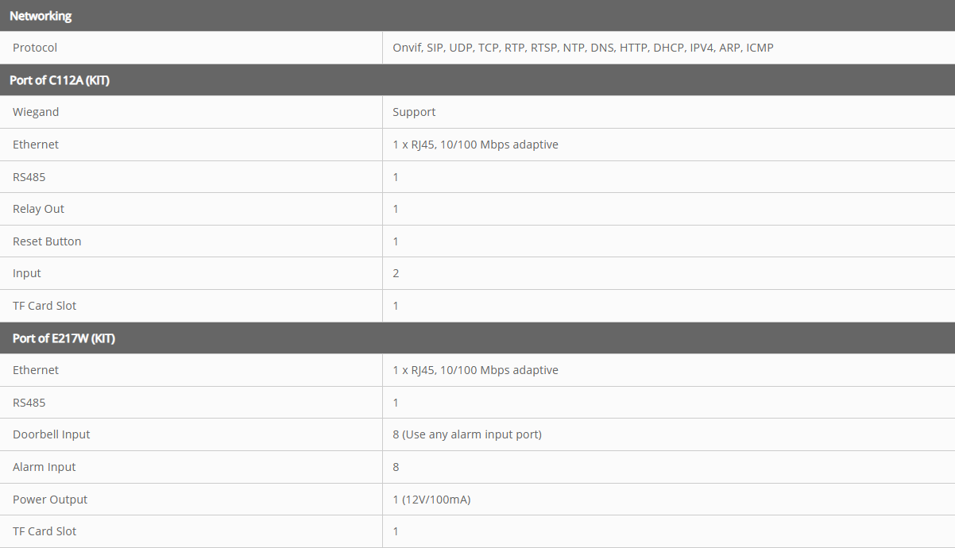Select the last TF Card Slot label
The height and width of the screenshot is (548, 955).
coord(44,531)
